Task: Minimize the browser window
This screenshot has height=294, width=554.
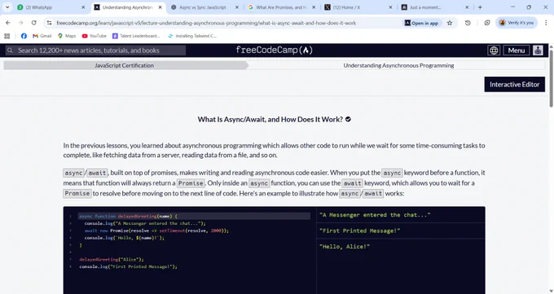Action: point(512,7)
